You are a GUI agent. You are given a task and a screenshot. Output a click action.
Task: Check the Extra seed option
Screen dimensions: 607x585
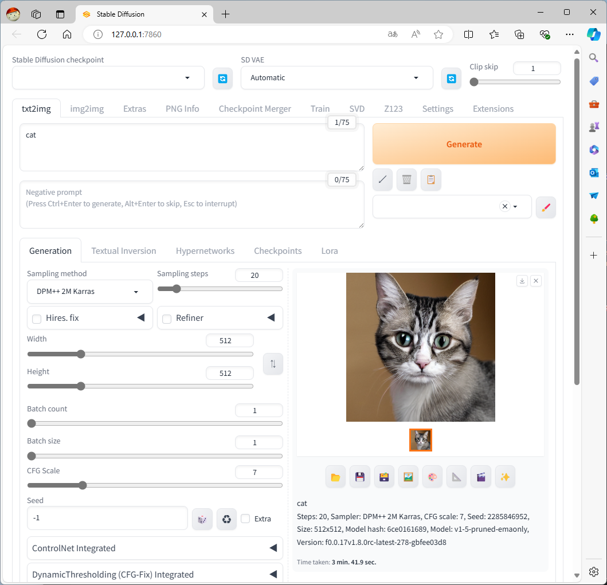pyautogui.click(x=245, y=519)
